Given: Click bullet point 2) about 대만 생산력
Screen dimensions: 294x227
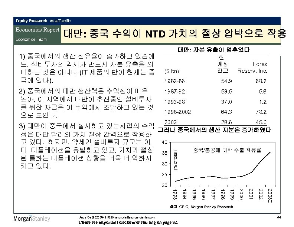Looking at the screenshot, I should tap(86, 103).
